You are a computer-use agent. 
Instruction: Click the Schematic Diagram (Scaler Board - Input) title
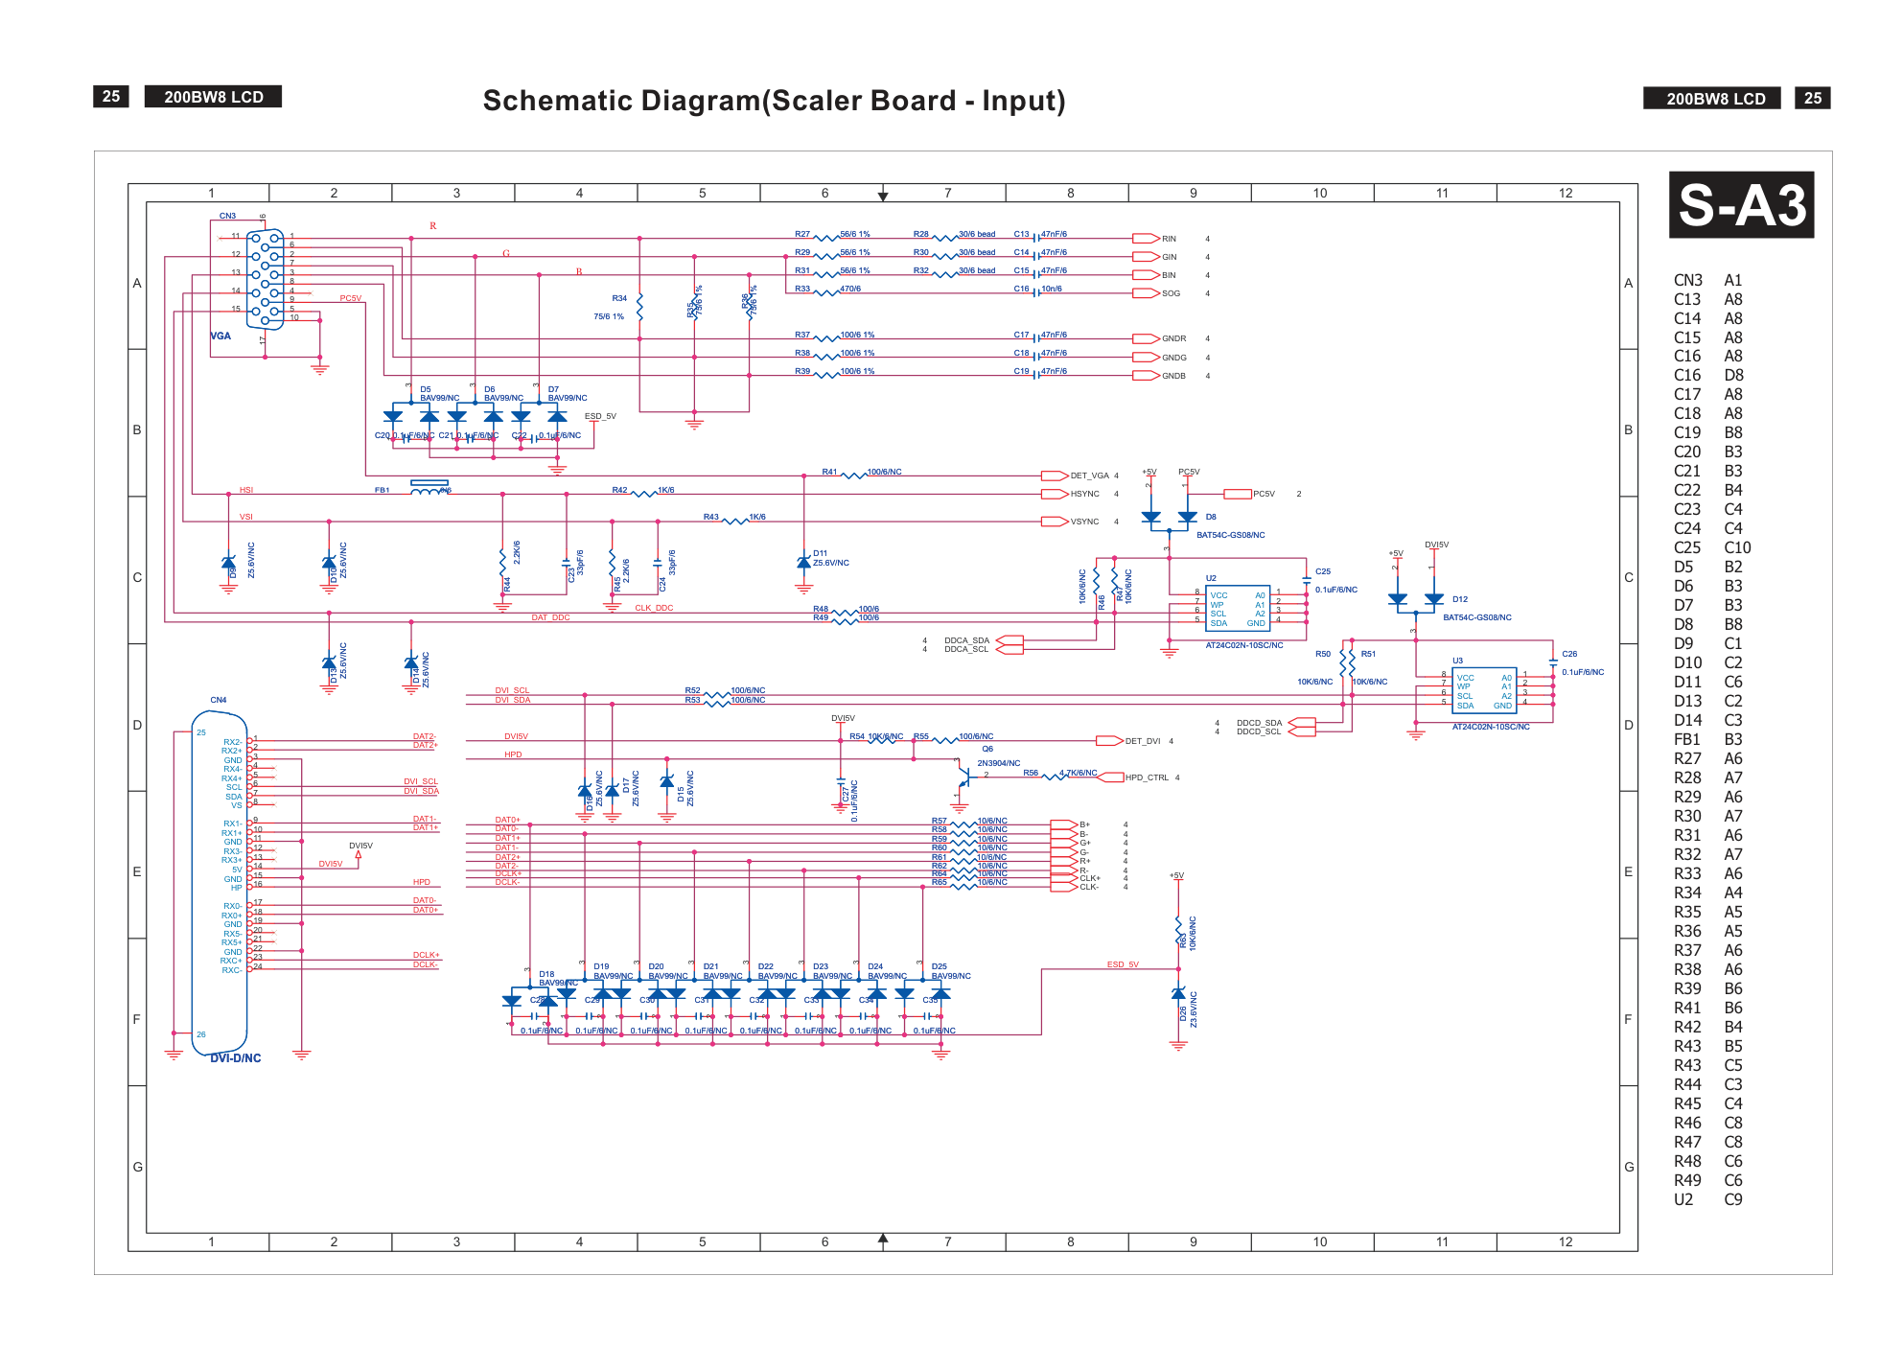[774, 101]
